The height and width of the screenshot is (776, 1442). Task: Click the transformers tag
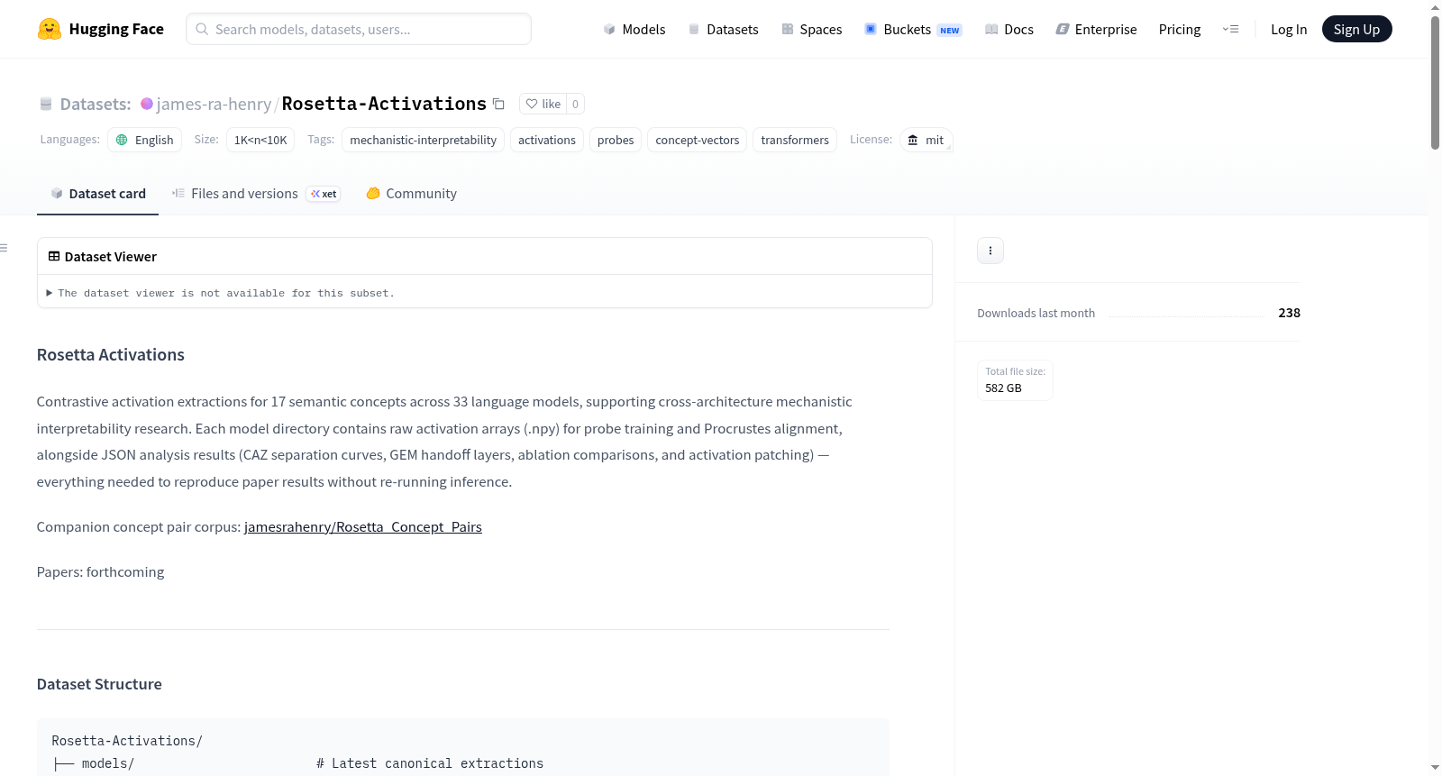pos(795,140)
